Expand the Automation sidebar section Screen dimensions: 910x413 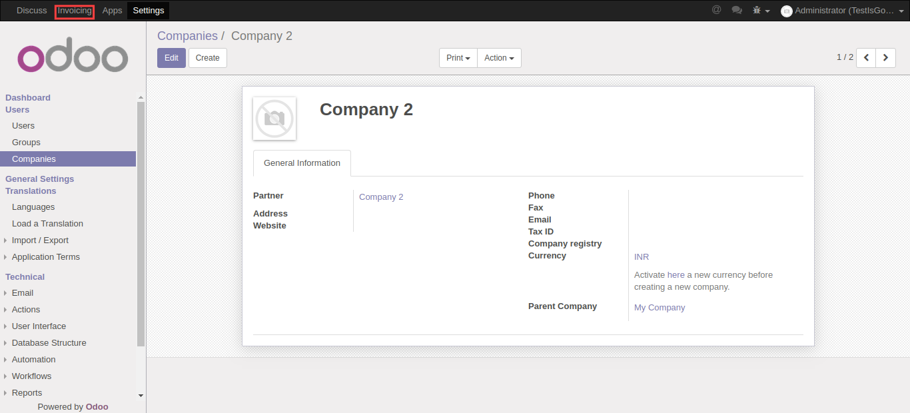point(33,360)
